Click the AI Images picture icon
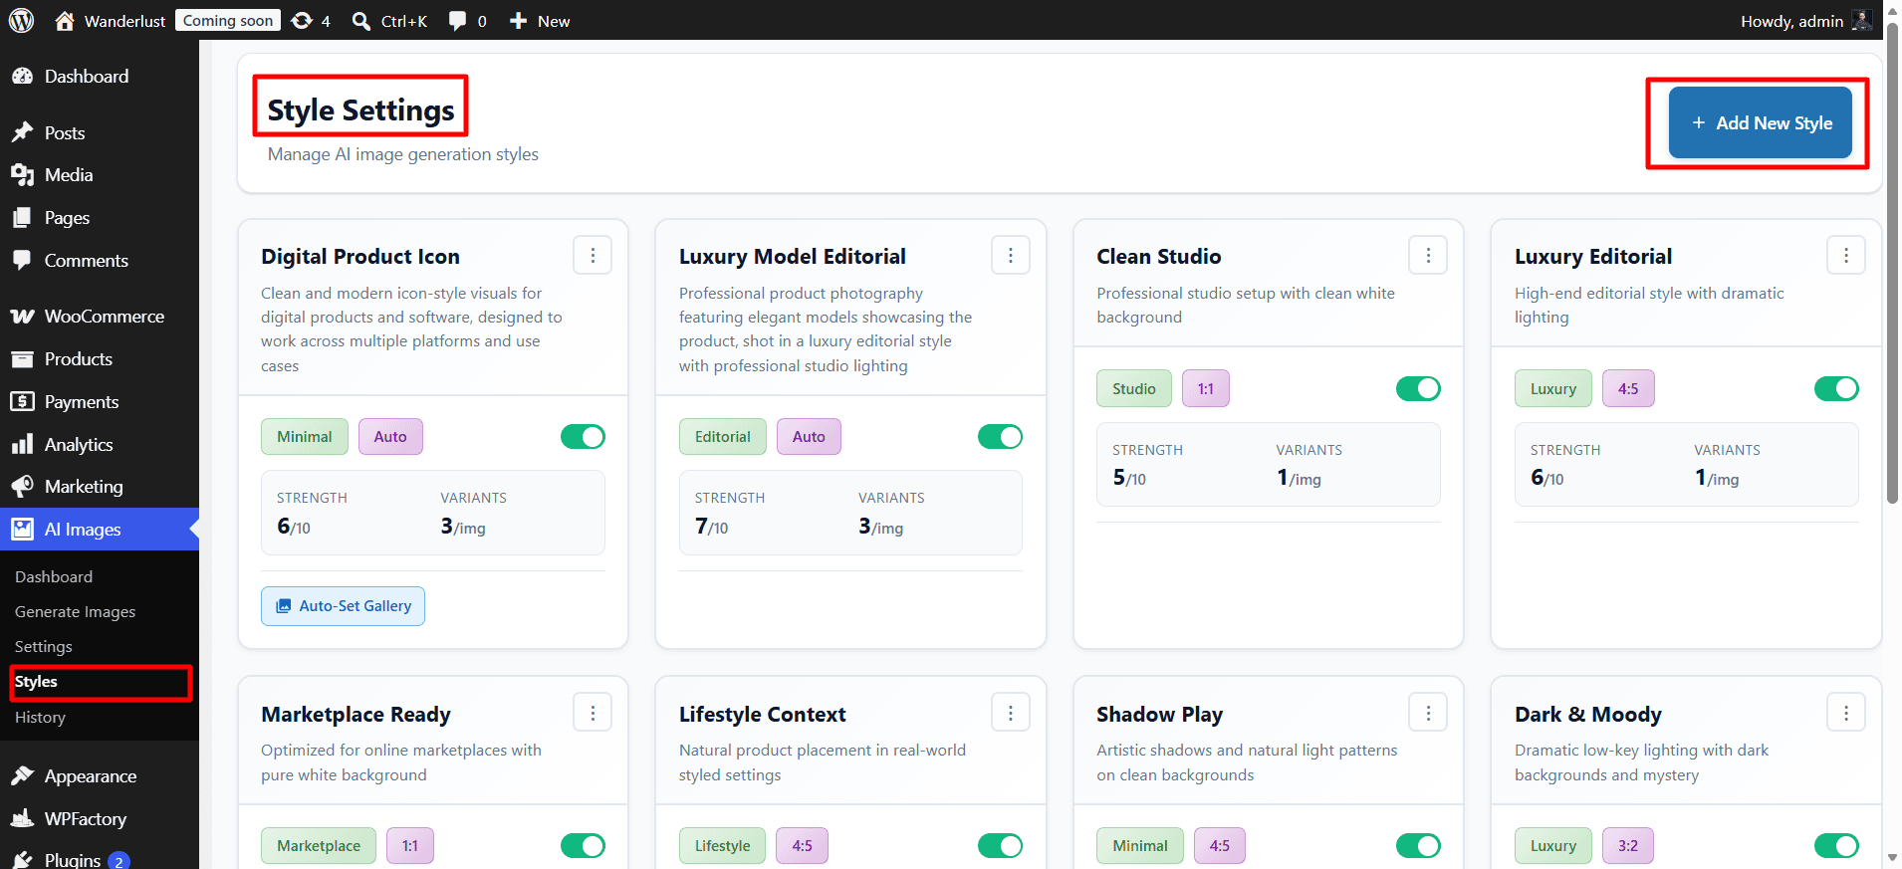The width and height of the screenshot is (1902, 869). [x=22, y=530]
